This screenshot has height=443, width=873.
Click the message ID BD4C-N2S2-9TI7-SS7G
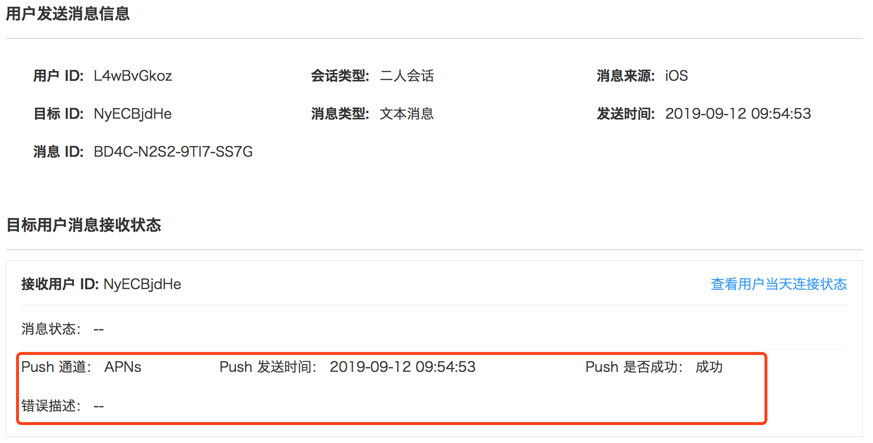173,152
